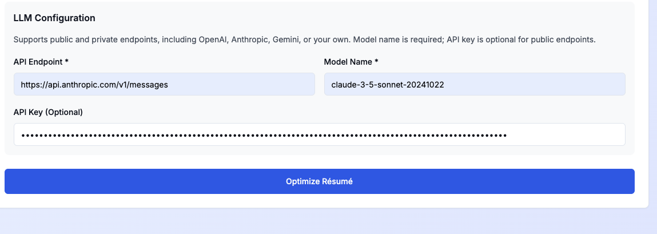Click into the API Key password field

pos(319,135)
